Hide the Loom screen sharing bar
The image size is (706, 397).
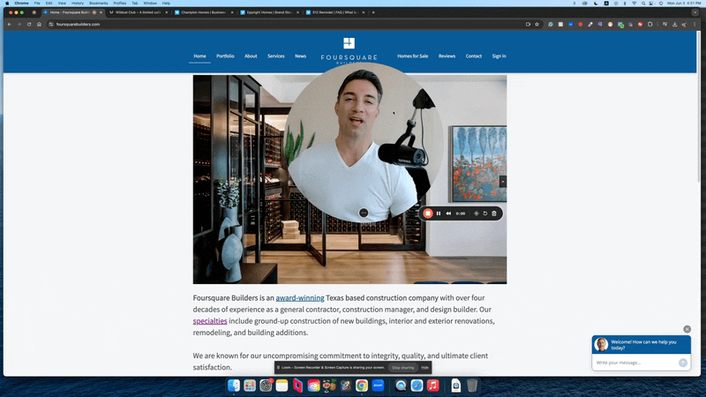coord(424,367)
